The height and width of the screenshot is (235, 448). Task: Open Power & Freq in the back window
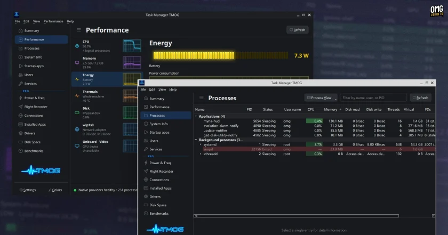tap(31, 98)
